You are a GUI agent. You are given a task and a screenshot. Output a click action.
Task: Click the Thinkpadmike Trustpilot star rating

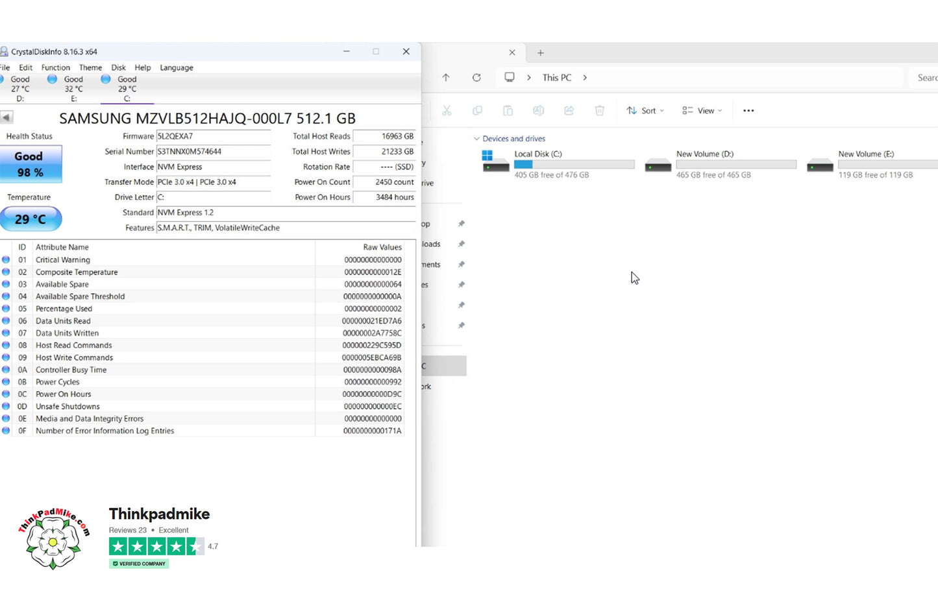(x=156, y=547)
